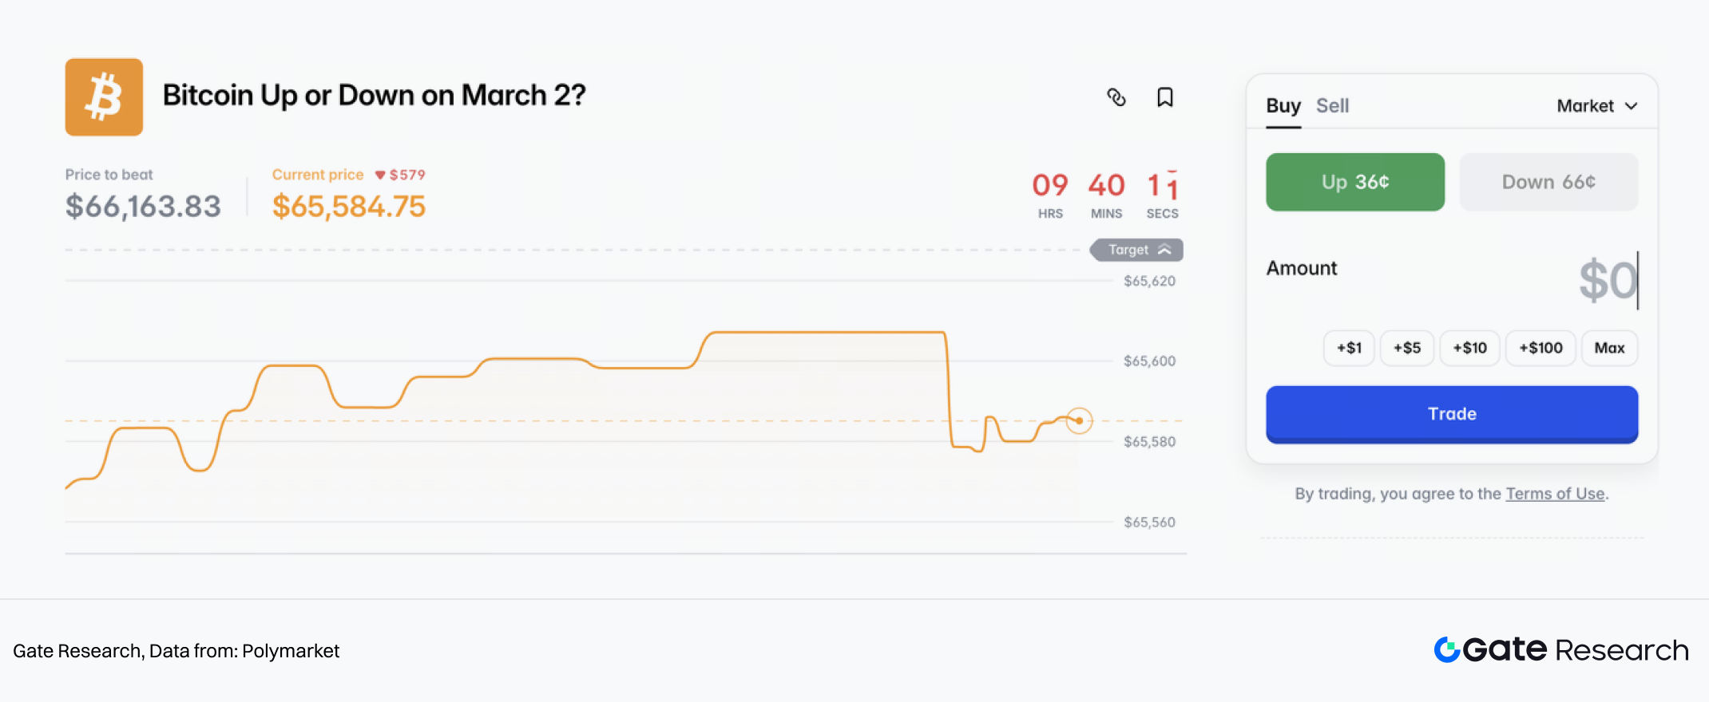Bookmark this Bitcoin market
Screen dimensions: 1709x702
1165,97
